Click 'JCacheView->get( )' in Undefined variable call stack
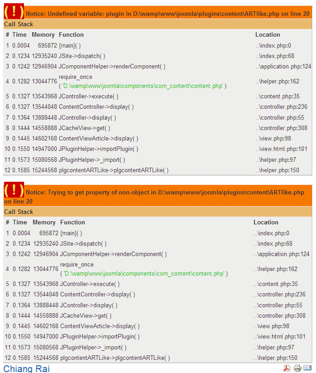This screenshot has width=316, height=373. click(x=84, y=128)
